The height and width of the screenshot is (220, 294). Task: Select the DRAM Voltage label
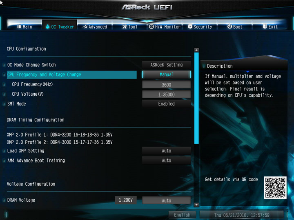(x=21, y=200)
